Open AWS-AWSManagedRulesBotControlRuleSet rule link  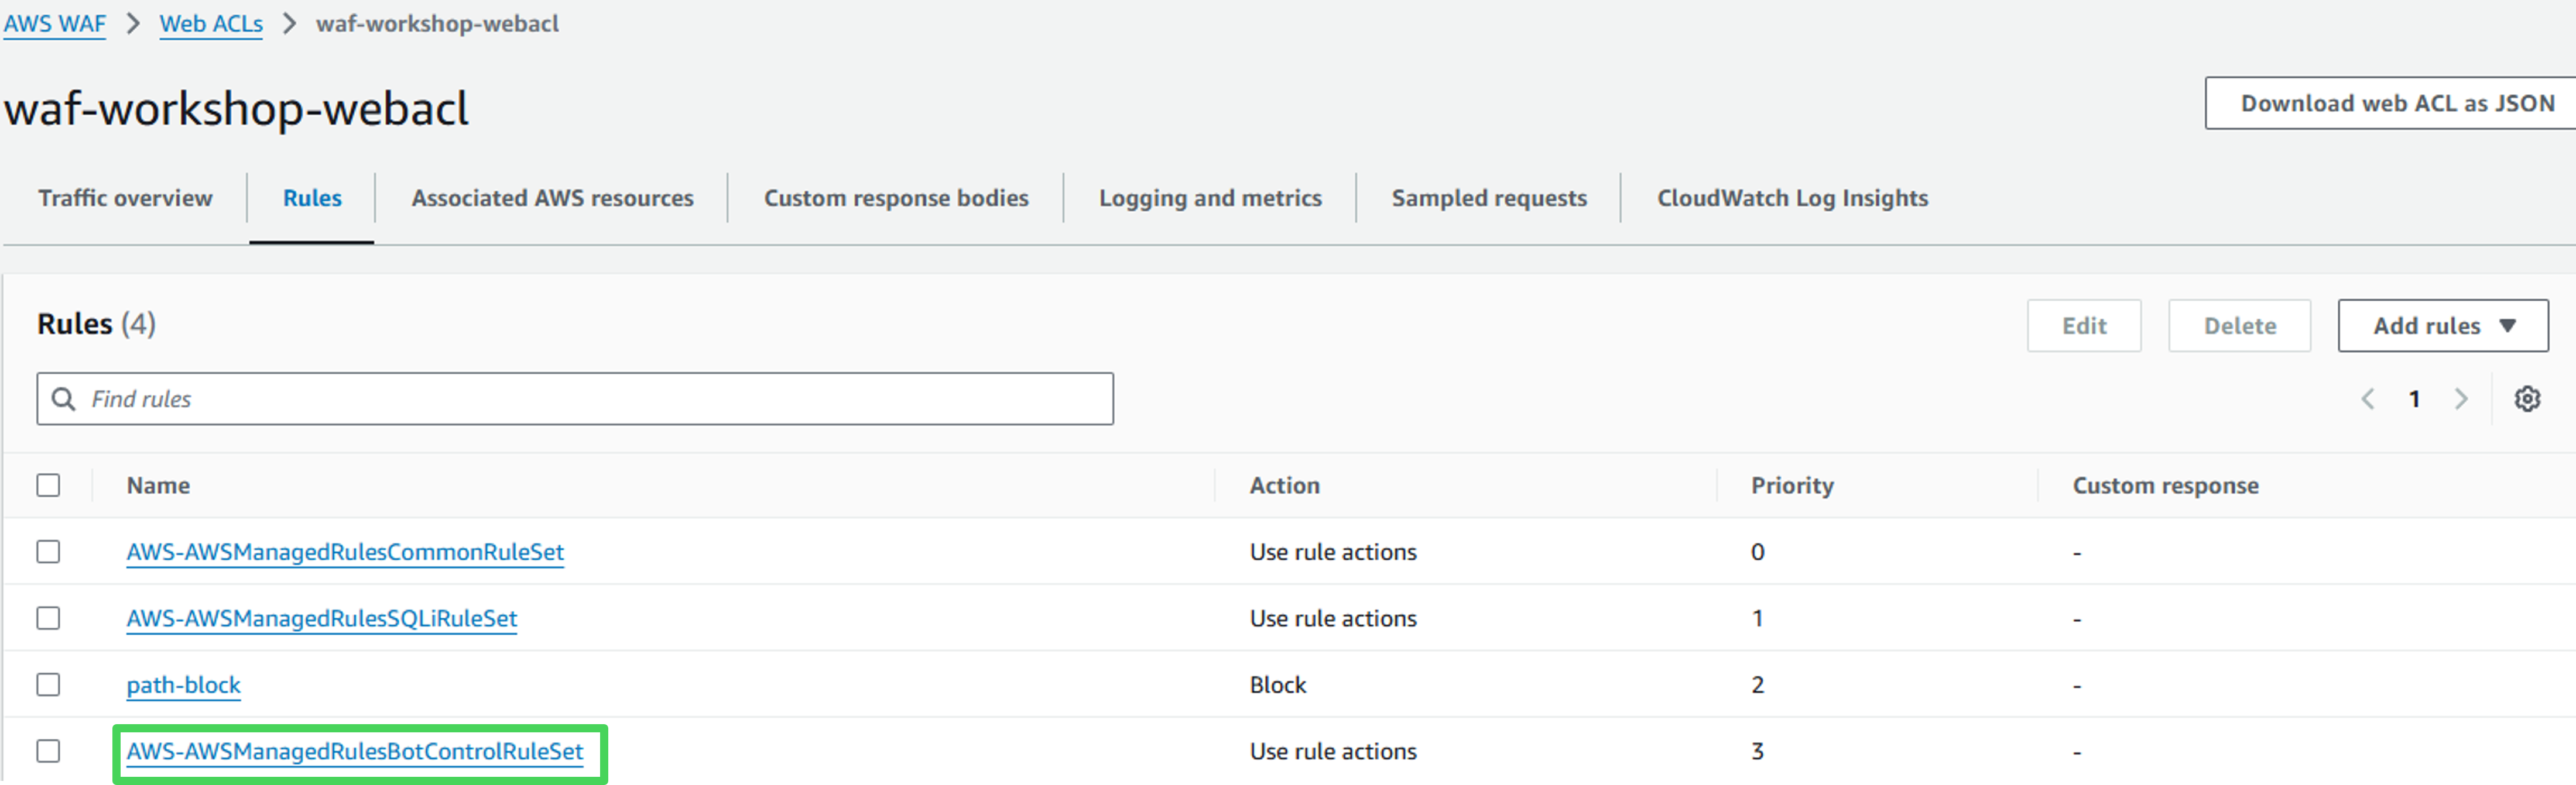[x=354, y=751]
